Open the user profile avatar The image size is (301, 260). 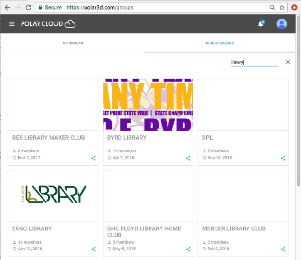pyautogui.click(x=281, y=24)
